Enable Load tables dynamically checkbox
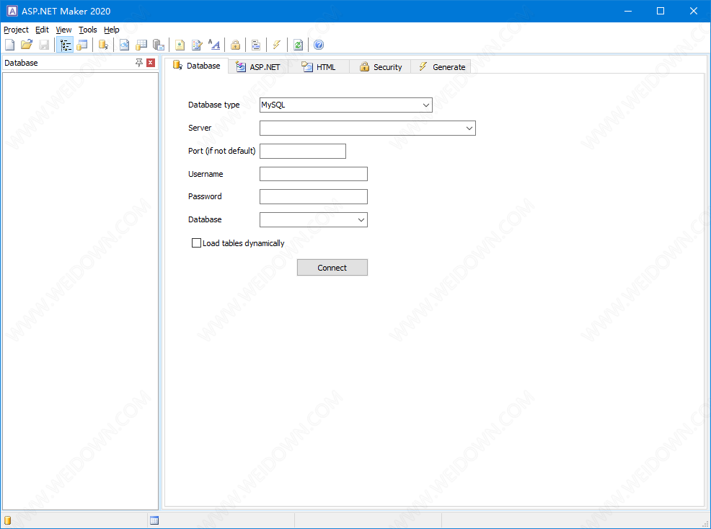This screenshot has width=711, height=529. tap(196, 243)
